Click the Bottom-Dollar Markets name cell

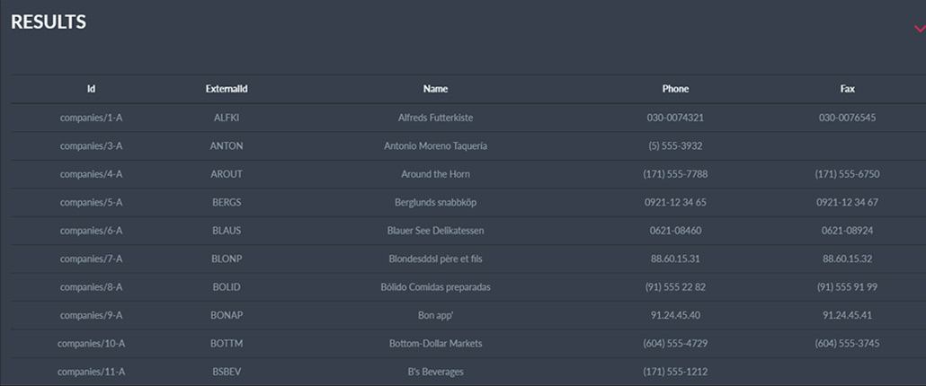pos(435,343)
